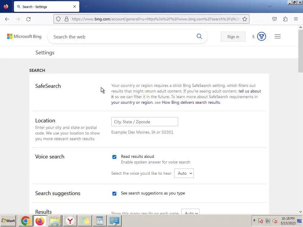
Task: Click the Settings page heading
Action: click(45, 53)
